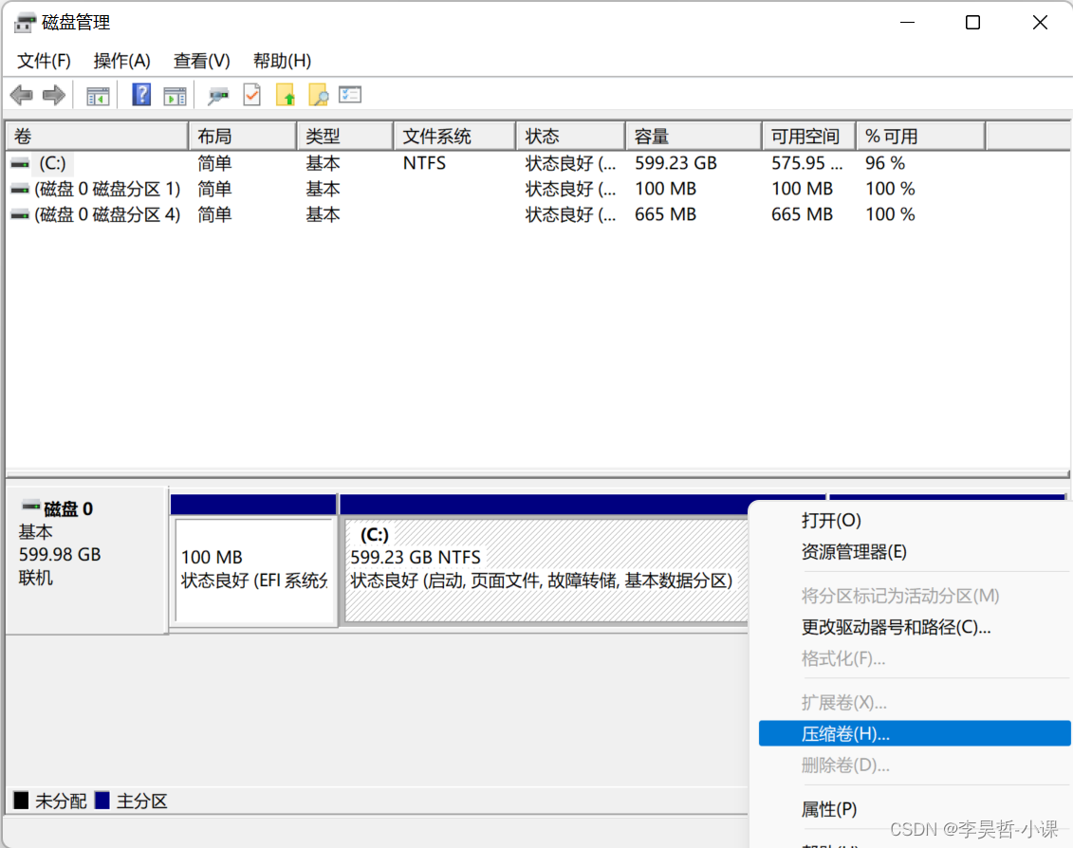
Task: Click the blue 主分区 legend swatch
Action: pyautogui.click(x=102, y=800)
